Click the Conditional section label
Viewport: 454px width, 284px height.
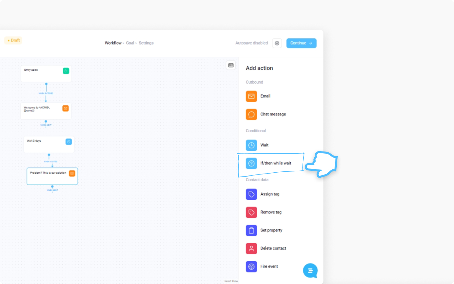[256, 131]
